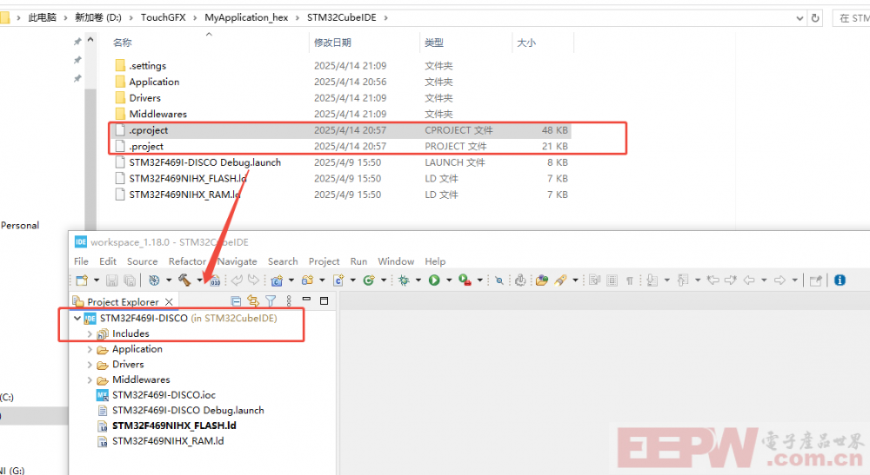Open the dropdown arrow next to the Run icon
The height and width of the screenshot is (475, 870).
[x=449, y=280]
